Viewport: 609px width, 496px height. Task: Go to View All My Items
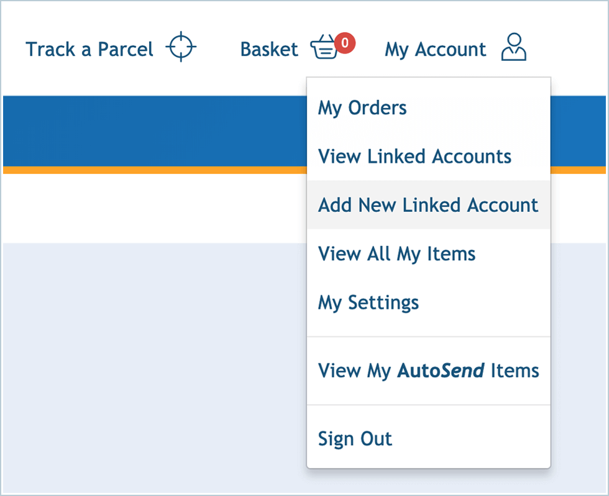396,254
